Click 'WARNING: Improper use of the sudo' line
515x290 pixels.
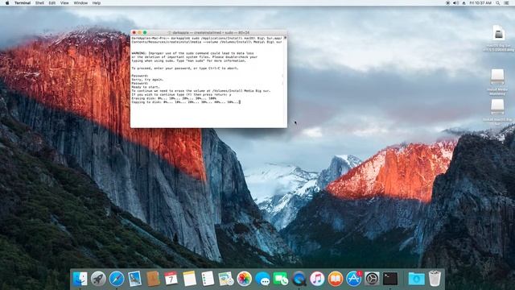pos(192,53)
